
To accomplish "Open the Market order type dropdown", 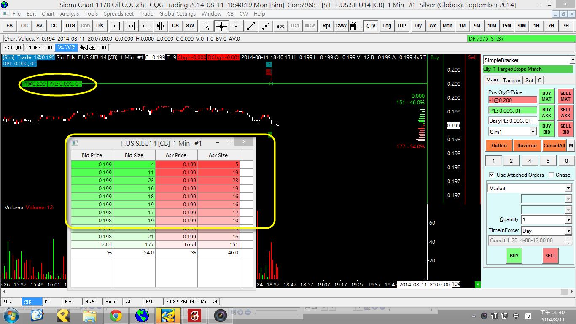I will coord(568,189).
